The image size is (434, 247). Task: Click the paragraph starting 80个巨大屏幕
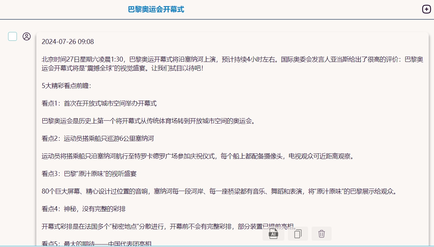pyautogui.click(x=219, y=191)
